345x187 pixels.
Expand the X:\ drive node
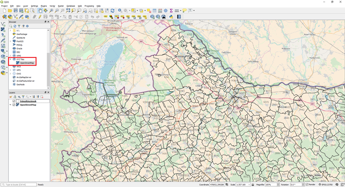pos(10,31)
